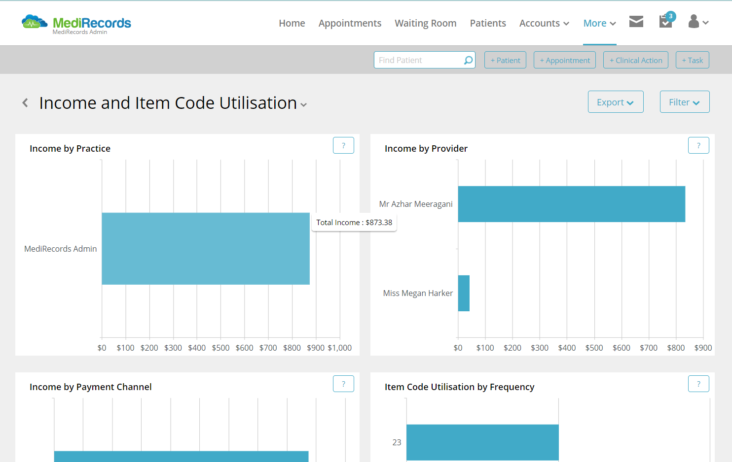The height and width of the screenshot is (462, 732).
Task: Click the MediRecords cloud logo
Action: [x=76, y=23]
